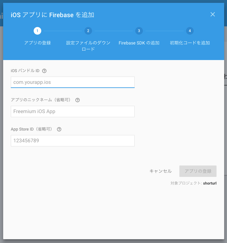Click the アプリの登録 submit button
This screenshot has height=243, width=227.
(x=198, y=171)
